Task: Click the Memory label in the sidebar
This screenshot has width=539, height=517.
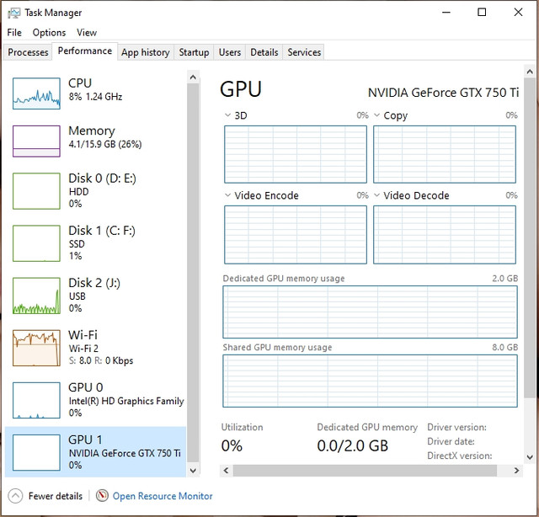Action: pos(92,131)
